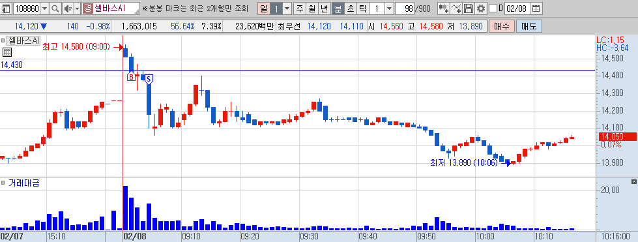Screen dimensions: 638x242
Task: Toggle the small square beside 셀바스AI legend
Action: [x=3, y=40]
